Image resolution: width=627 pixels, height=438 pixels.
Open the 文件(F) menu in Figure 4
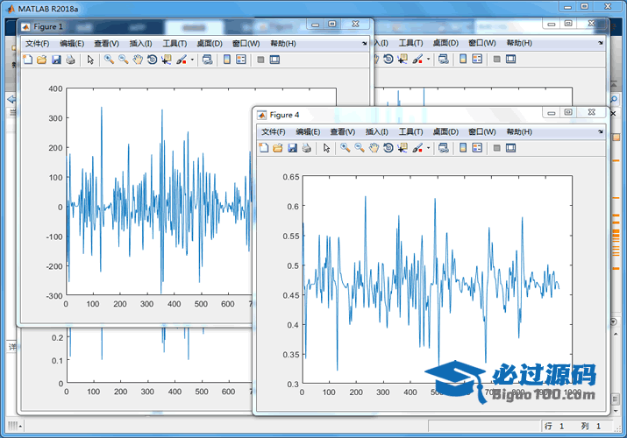click(274, 131)
